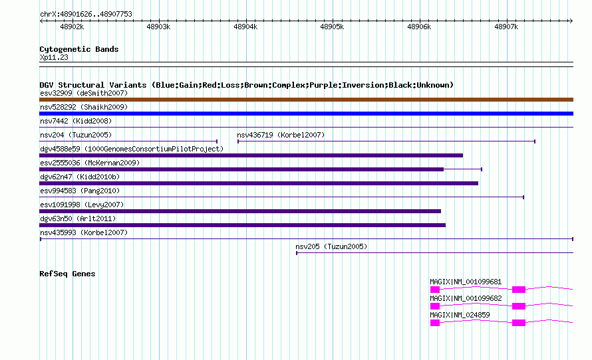The width and height of the screenshot is (592, 360).
Task: Select the esv1091998 (Levy2007) label
Action: click(x=82, y=205)
